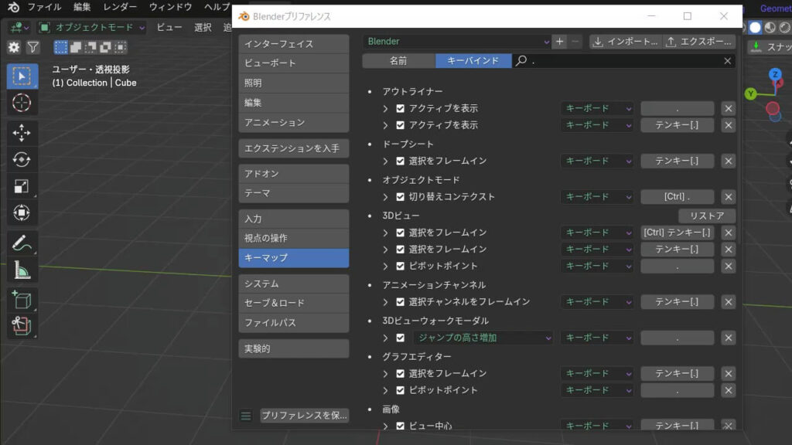The height and width of the screenshot is (445, 792).
Task: Choose the Scale tool
Action: tap(22, 186)
